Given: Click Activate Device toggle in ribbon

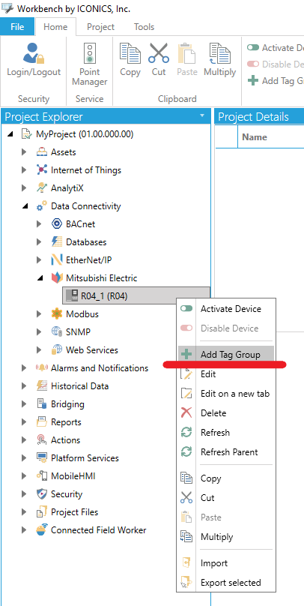Looking at the screenshot, I should pos(253,48).
